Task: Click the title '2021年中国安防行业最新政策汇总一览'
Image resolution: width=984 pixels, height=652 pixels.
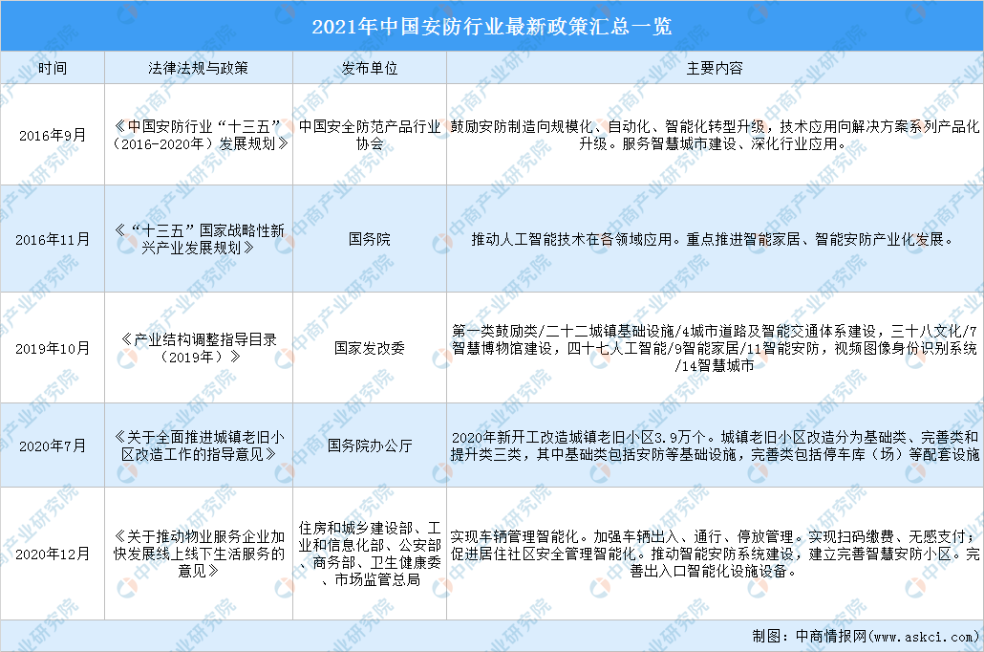Action: (x=492, y=27)
